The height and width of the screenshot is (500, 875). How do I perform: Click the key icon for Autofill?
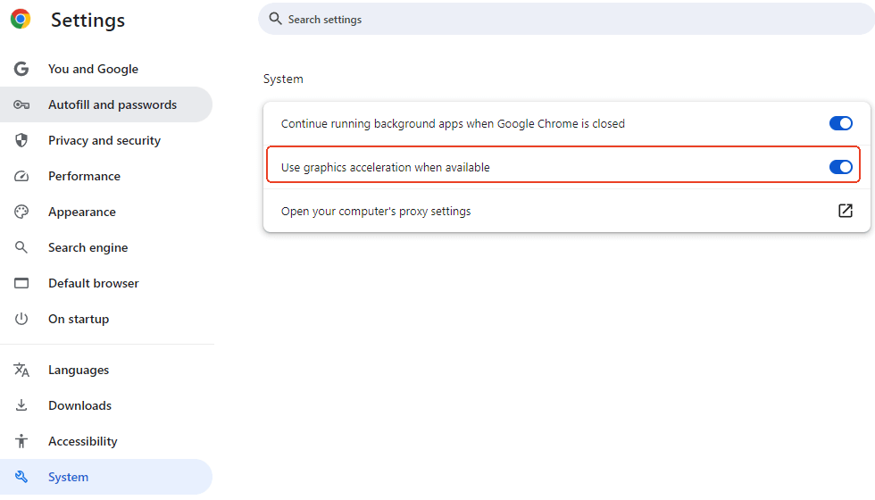[21, 104]
